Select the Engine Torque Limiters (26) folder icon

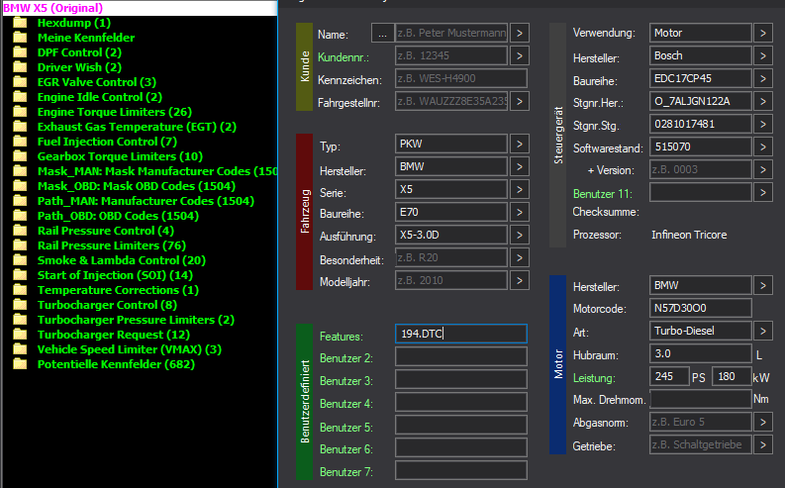tap(20, 112)
